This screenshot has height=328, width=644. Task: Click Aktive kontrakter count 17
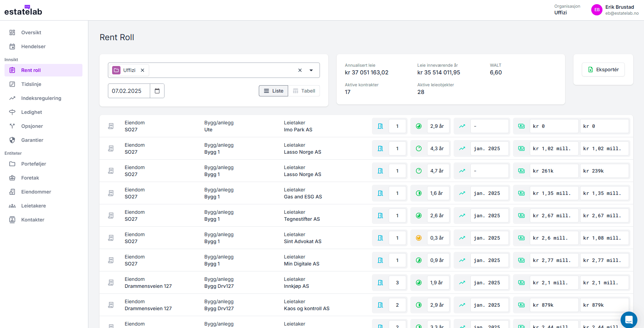pyautogui.click(x=347, y=92)
